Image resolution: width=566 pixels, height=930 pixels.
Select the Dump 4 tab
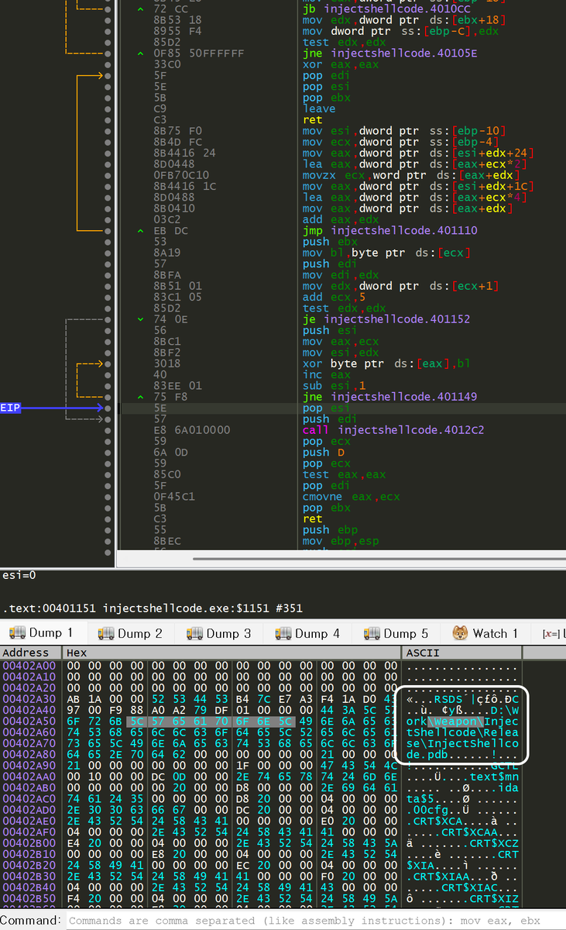pyautogui.click(x=309, y=633)
